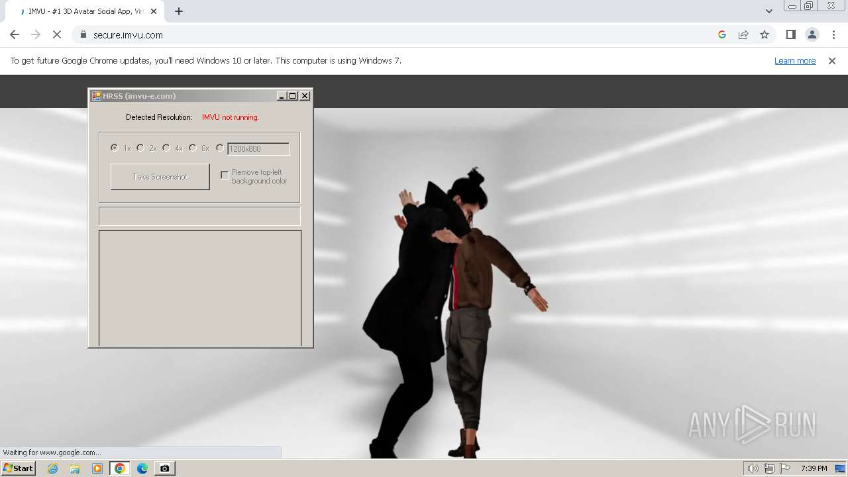The width and height of the screenshot is (848, 477).
Task: Open File Explorer from taskbar
Action: [x=75, y=468]
